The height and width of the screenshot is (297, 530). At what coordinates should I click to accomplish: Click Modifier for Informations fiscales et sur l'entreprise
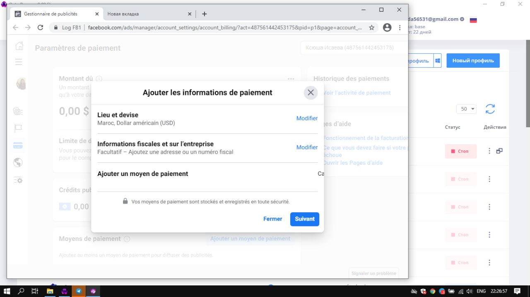tap(307, 147)
